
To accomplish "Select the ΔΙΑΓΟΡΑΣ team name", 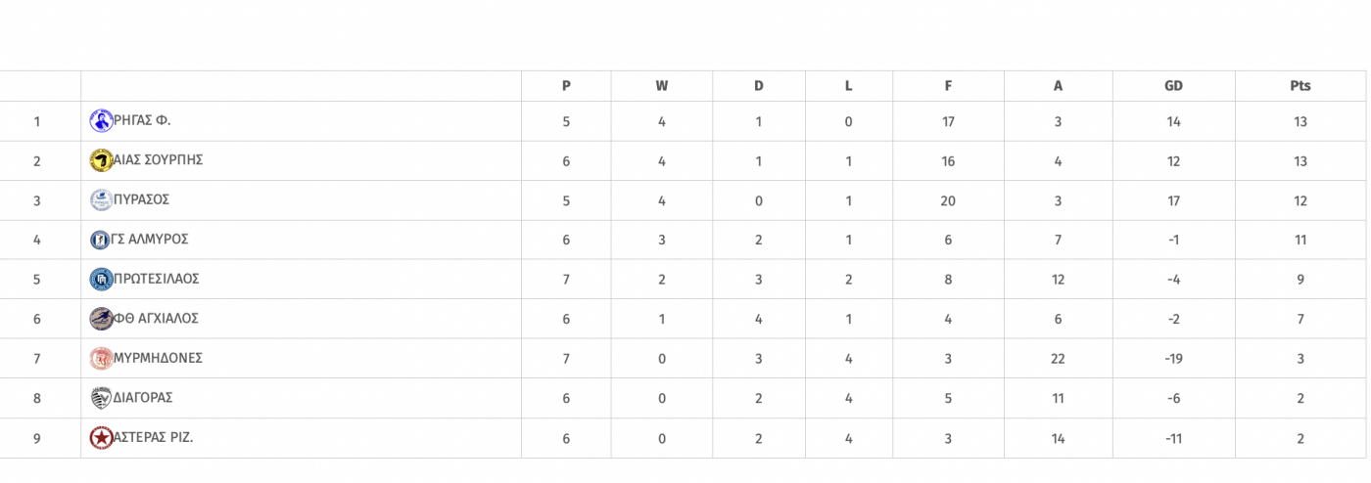I will pyautogui.click(x=143, y=398).
